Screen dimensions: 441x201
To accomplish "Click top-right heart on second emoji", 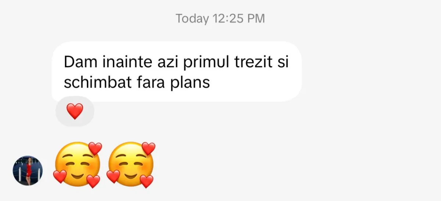I will 148,148.
